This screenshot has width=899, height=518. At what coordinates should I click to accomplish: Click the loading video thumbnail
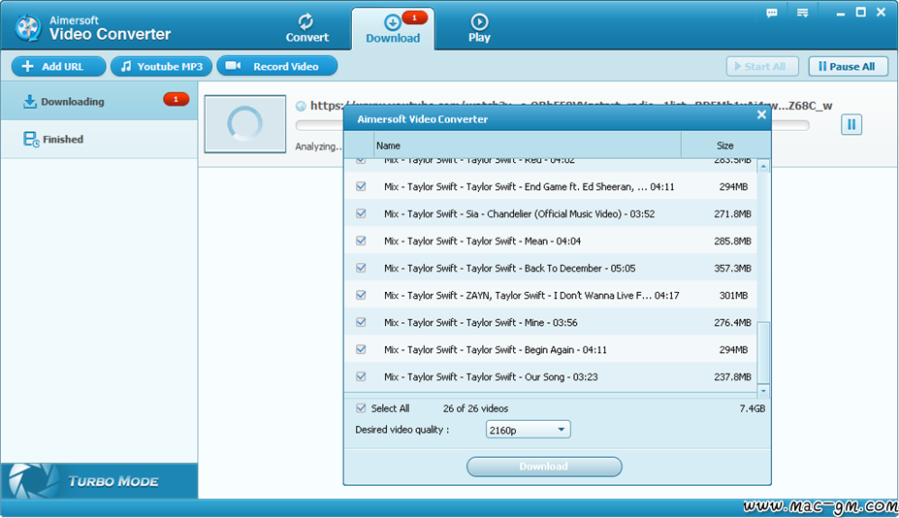[x=245, y=124]
